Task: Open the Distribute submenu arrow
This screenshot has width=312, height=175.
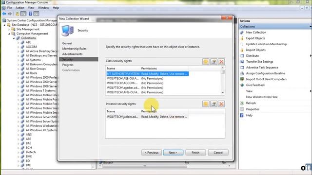Action: tap(311, 56)
